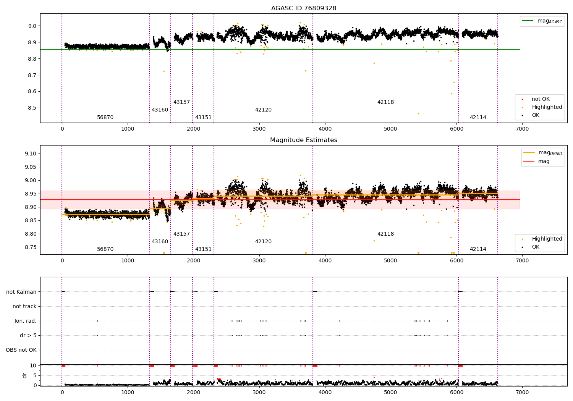Click the 10 tick label on dr axis
This screenshot has height=401, width=573.
click(x=33, y=365)
